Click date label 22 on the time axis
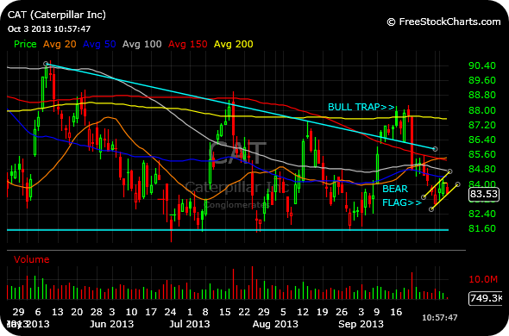Image resolution: width=509 pixels, height=336 pixels. click(x=244, y=312)
